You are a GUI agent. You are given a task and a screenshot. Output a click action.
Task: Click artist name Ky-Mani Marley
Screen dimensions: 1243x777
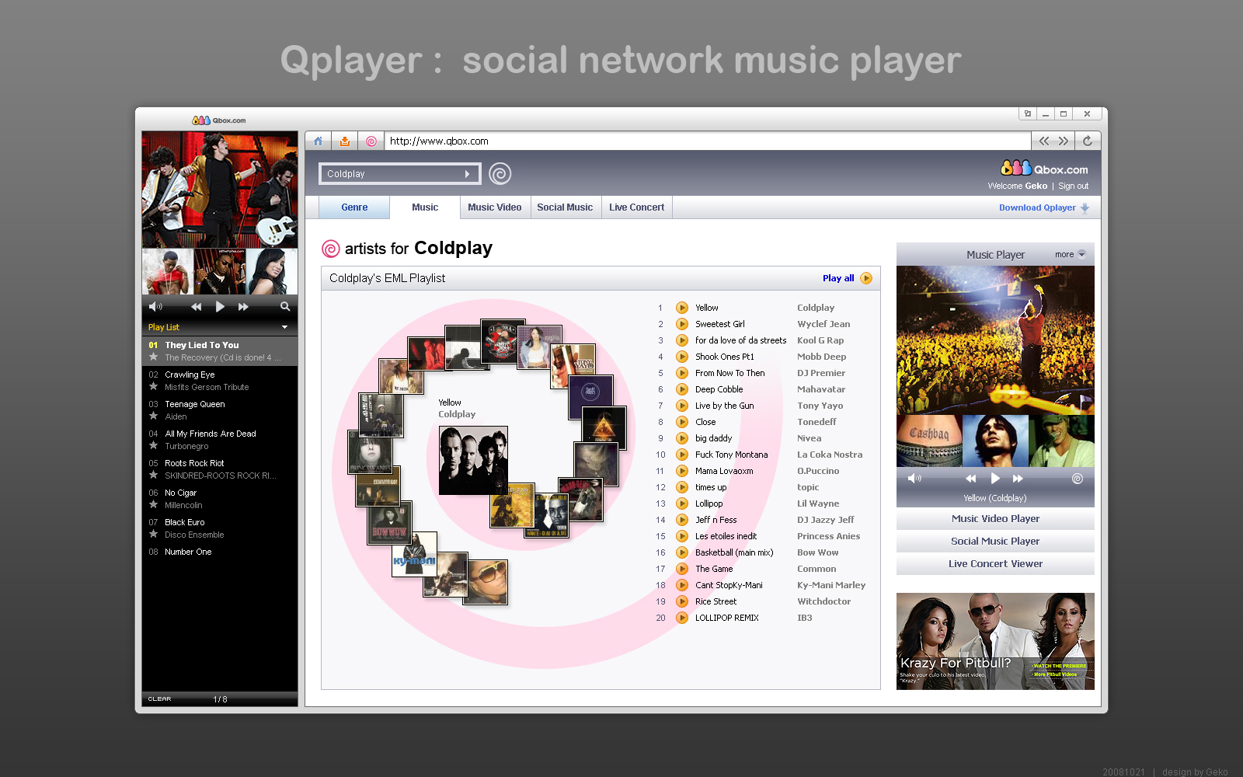(x=831, y=585)
